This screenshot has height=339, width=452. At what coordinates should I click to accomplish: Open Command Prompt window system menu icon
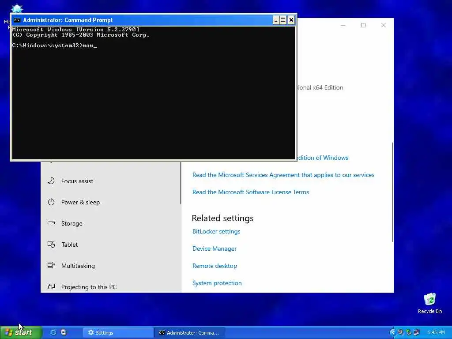tap(17, 20)
